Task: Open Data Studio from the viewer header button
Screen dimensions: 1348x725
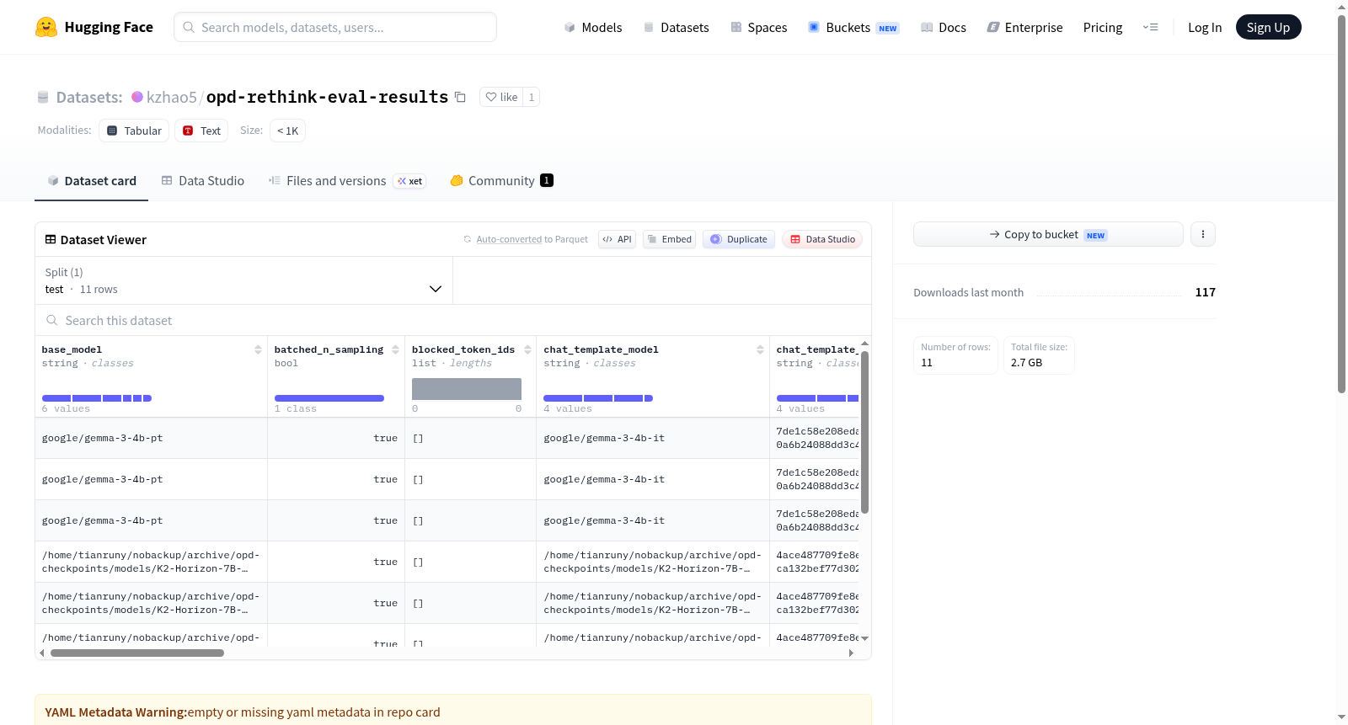Action: pos(822,239)
